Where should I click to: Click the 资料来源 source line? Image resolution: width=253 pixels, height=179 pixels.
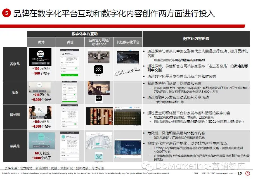pyautogui.click(x=54, y=168)
